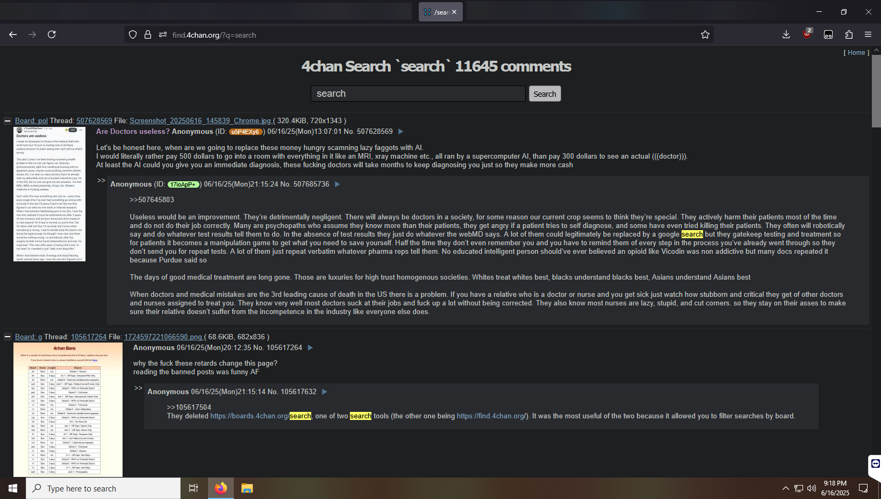Screen dimensions: 881x499
Task: Open the Board: g link
Action: (x=28, y=337)
